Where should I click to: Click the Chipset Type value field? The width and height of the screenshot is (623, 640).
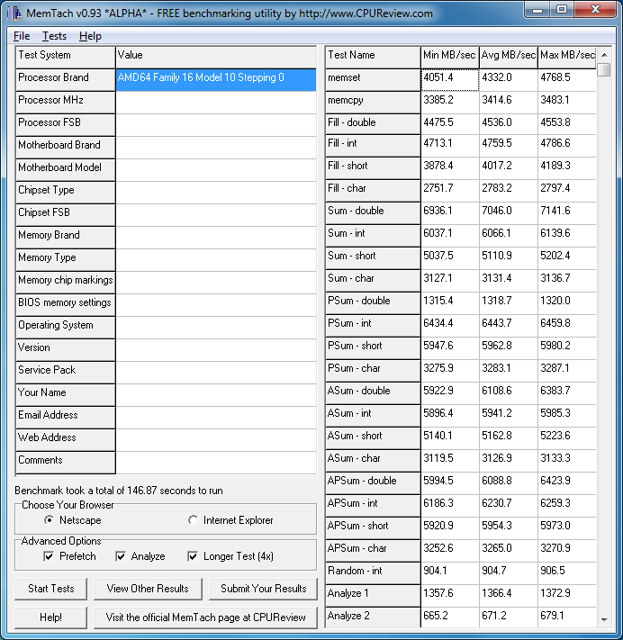[x=216, y=193]
